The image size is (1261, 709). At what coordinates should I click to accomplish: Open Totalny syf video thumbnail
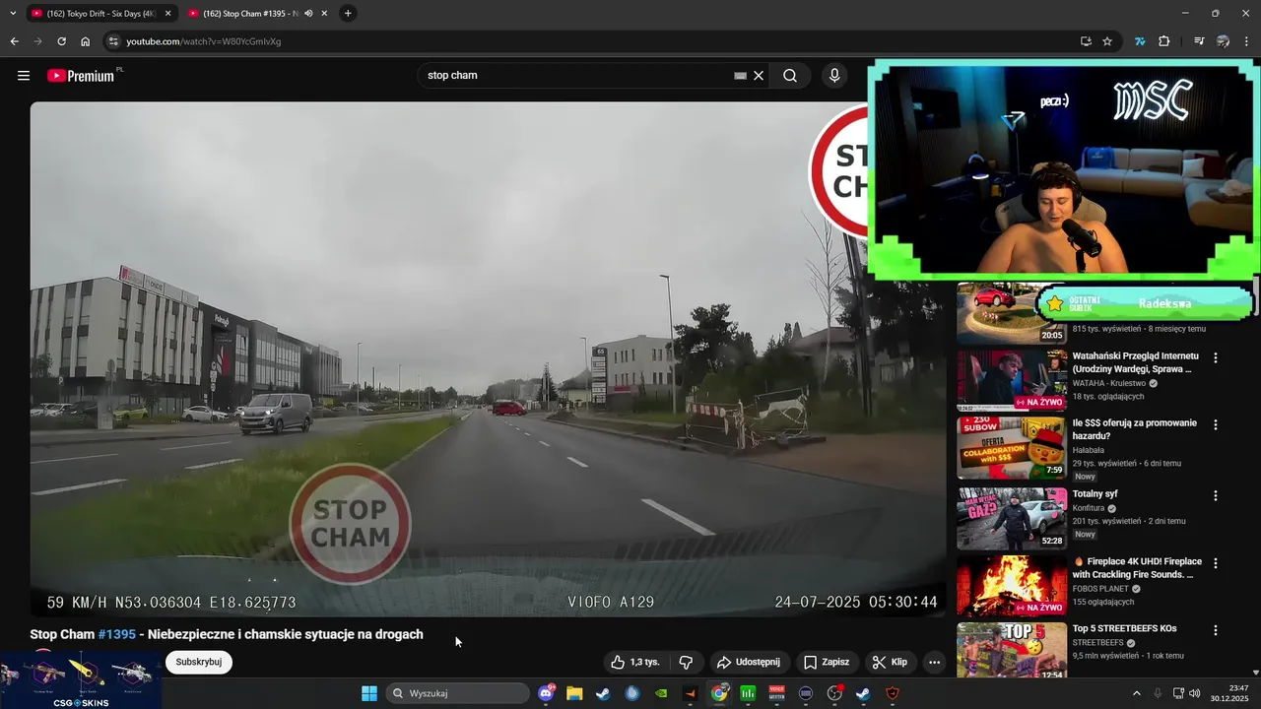click(1012, 518)
